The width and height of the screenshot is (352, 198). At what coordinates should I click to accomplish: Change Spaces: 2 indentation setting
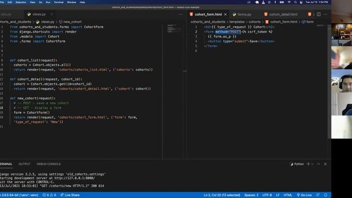(251, 195)
